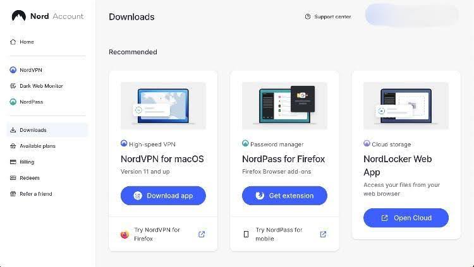Click the Redeem voucher icon

click(13, 178)
